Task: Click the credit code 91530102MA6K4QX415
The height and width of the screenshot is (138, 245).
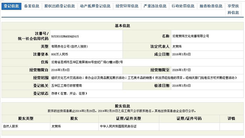Action: tap(65, 36)
